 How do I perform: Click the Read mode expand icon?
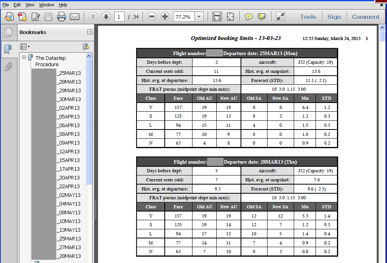(x=280, y=17)
